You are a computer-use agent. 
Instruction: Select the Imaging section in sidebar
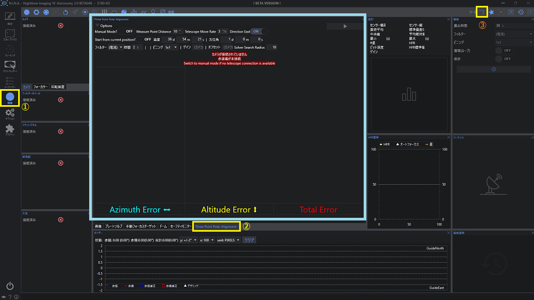[x=10, y=98]
